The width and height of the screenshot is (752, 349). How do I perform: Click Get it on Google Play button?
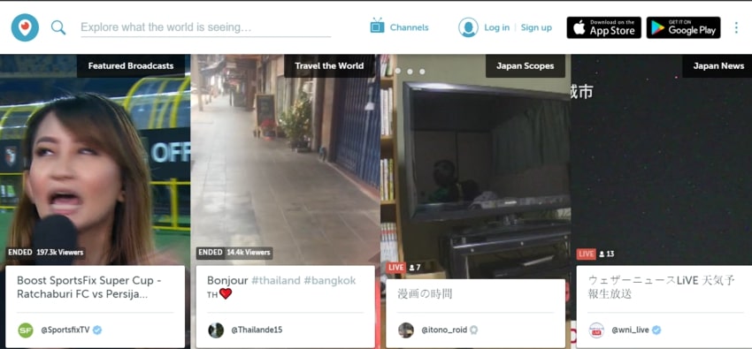pos(683,27)
